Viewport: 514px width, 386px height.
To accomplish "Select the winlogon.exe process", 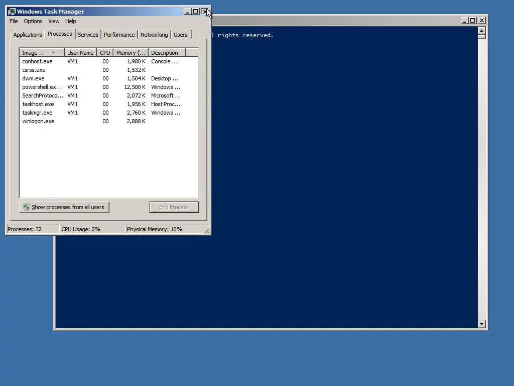I will 109,121.
